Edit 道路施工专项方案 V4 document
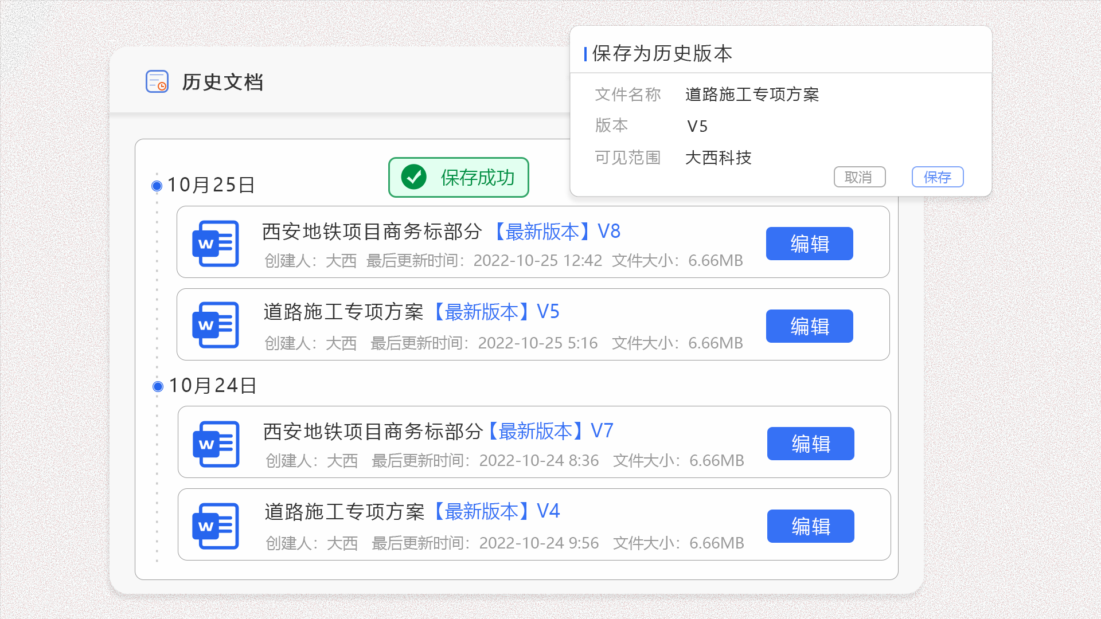 point(810,526)
